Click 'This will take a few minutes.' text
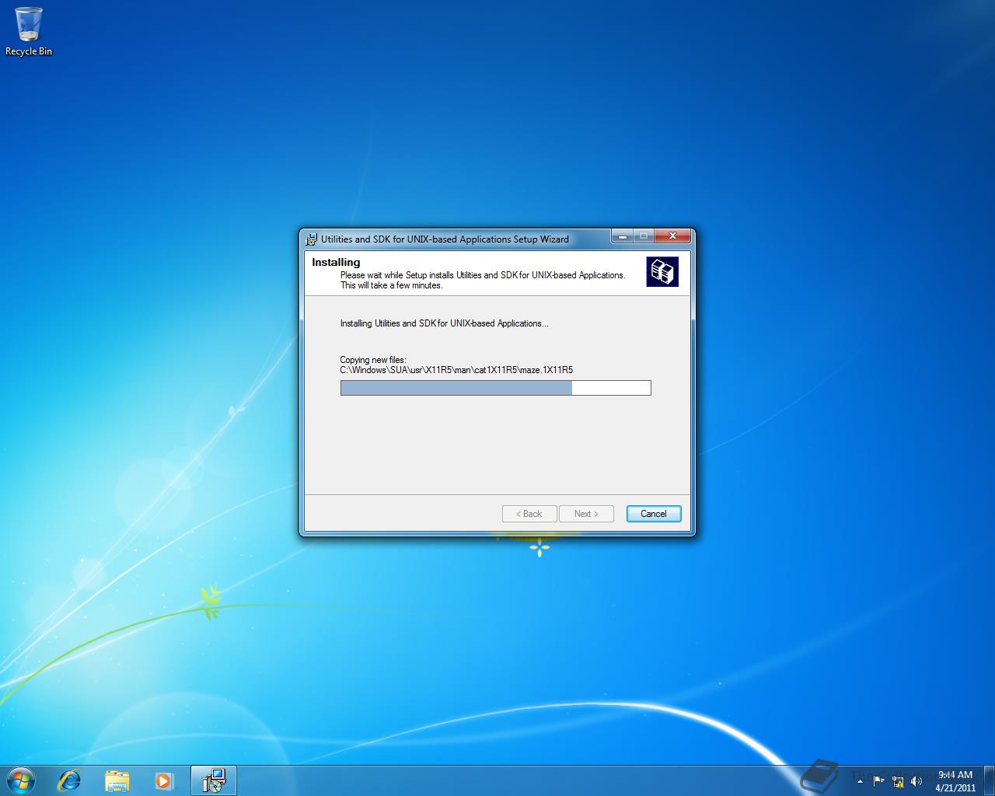995x796 pixels. point(391,285)
